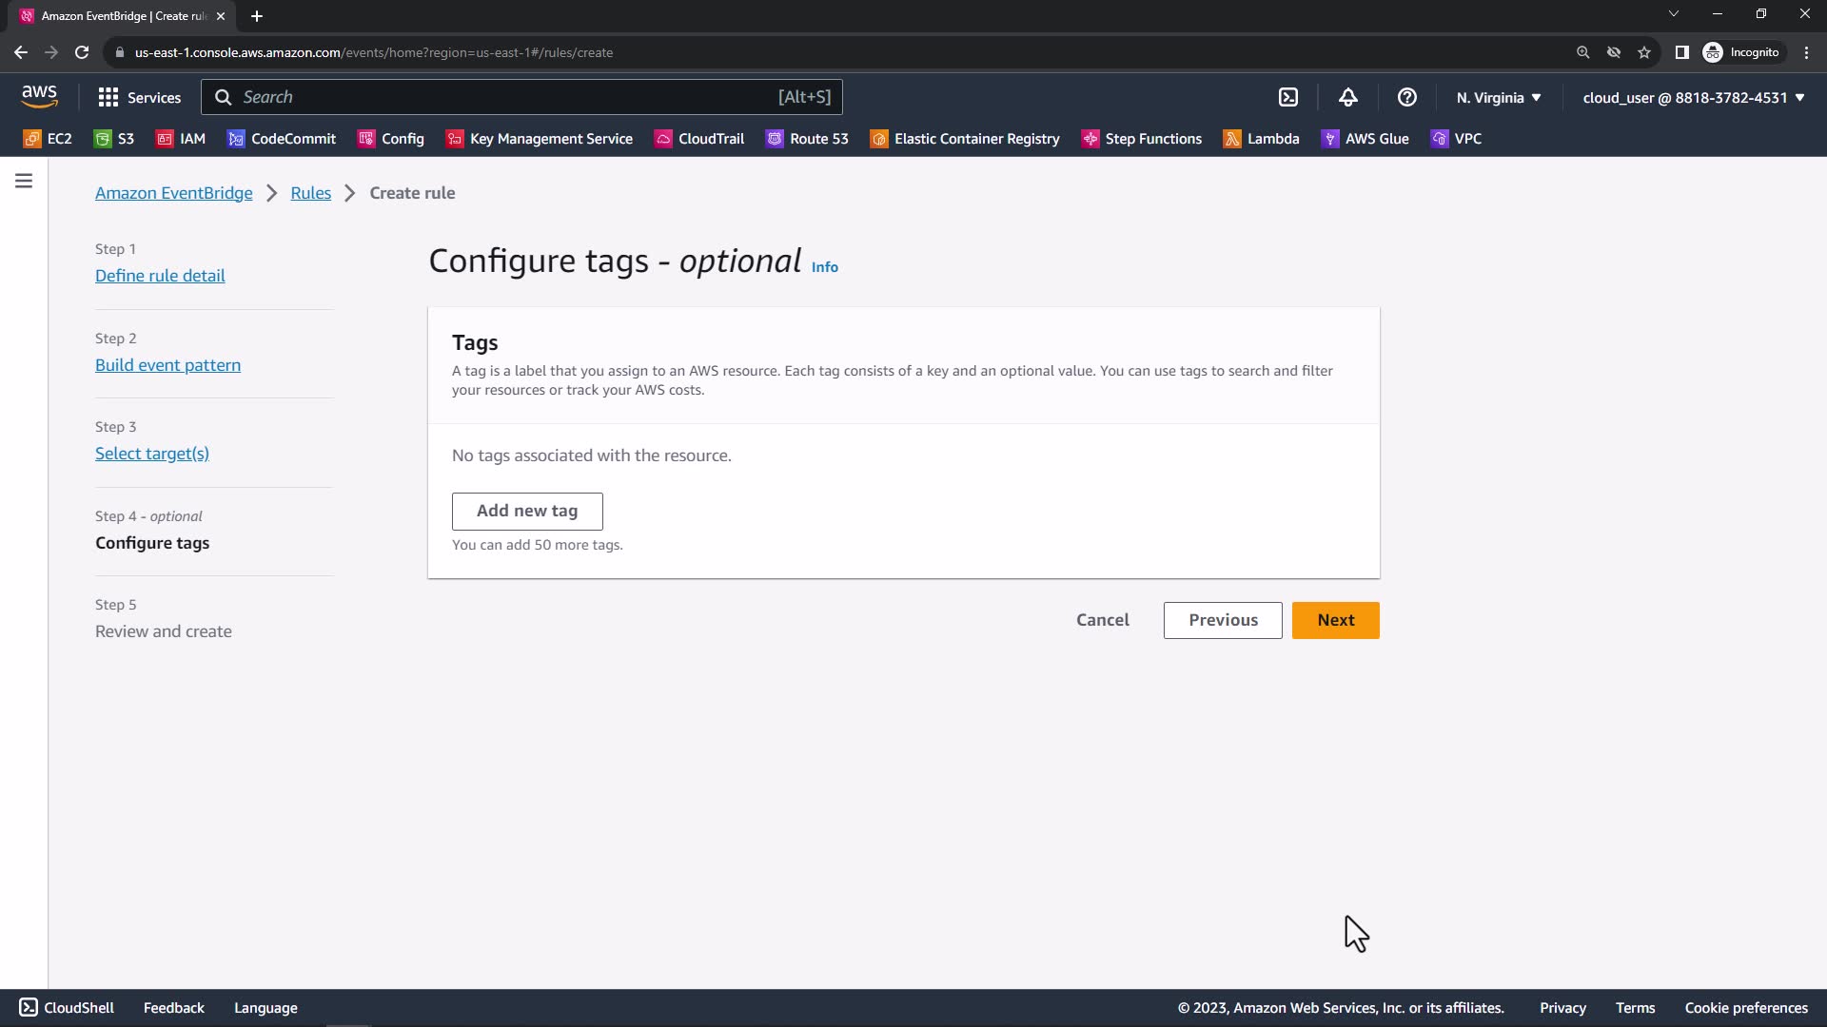Click the Add new tag button
The width and height of the screenshot is (1827, 1027).
tap(527, 511)
